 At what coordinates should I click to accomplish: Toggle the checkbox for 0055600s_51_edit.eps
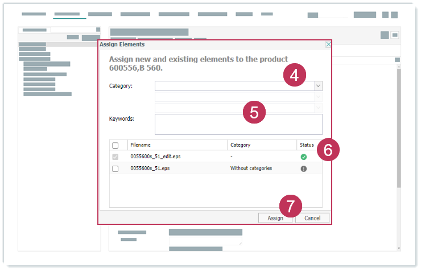(115, 157)
